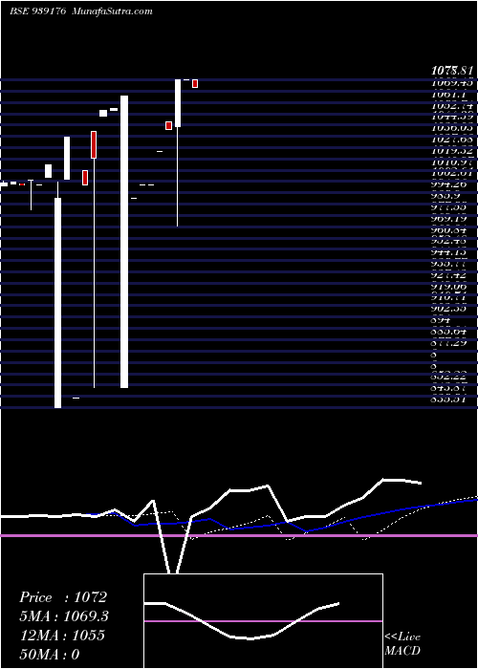Image resolution: width=478 pixels, height=669 pixels.
Task: Select the Price : 1072 readout
Action: [63, 597]
